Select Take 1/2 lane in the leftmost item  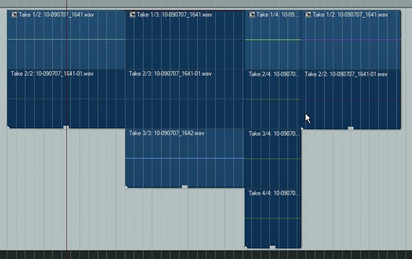click(x=66, y=40)
